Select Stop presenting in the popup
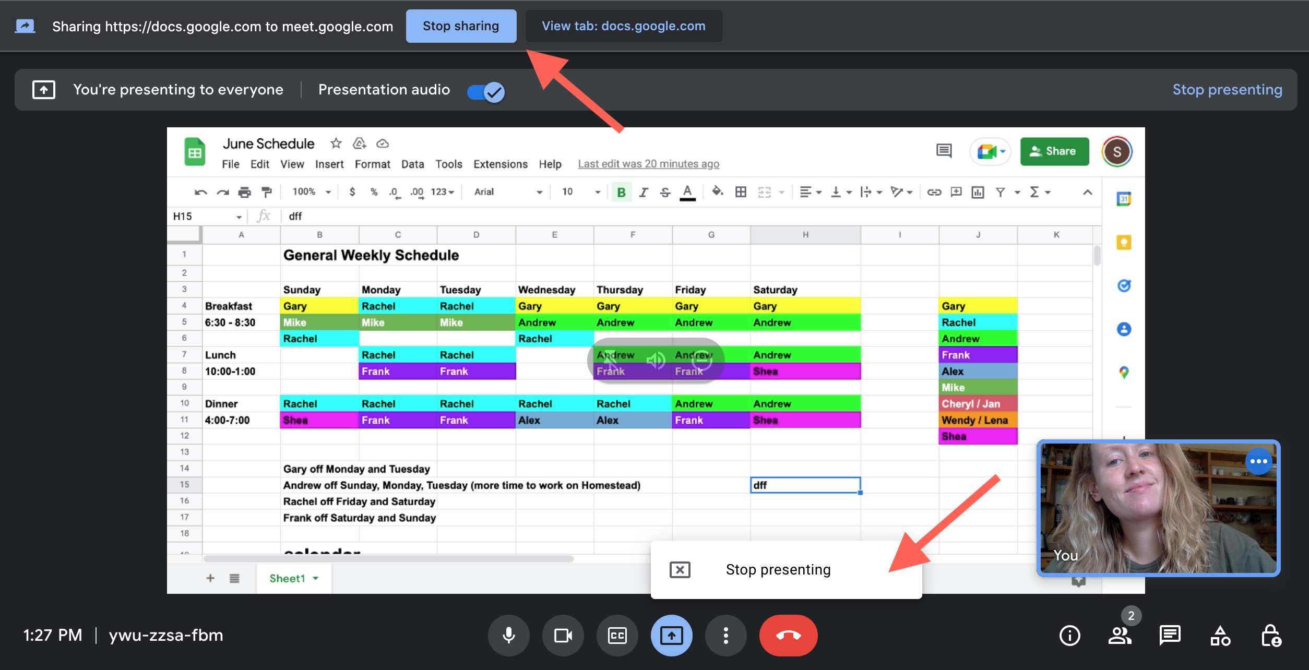1309x670 pixels. tap(778, 569)
